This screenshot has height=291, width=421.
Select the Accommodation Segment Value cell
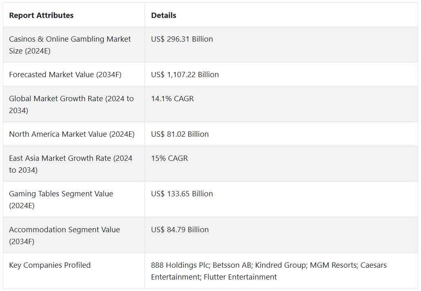[x=64, y=235]
